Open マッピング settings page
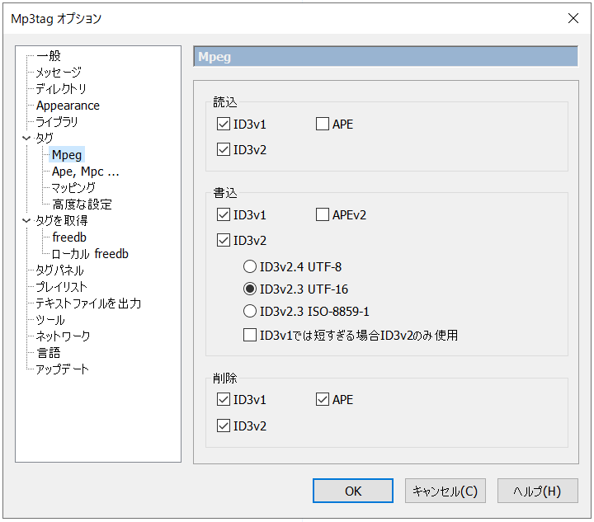Screen dimensions: 594x522 [x=73, y=188]
